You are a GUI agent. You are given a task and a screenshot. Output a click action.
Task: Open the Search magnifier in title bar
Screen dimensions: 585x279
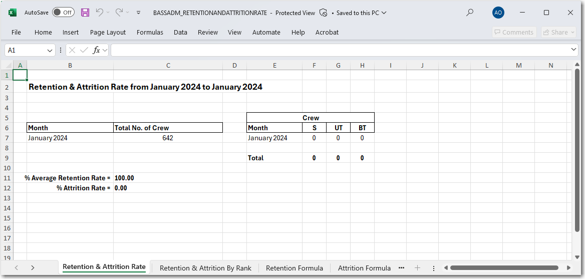469,13
